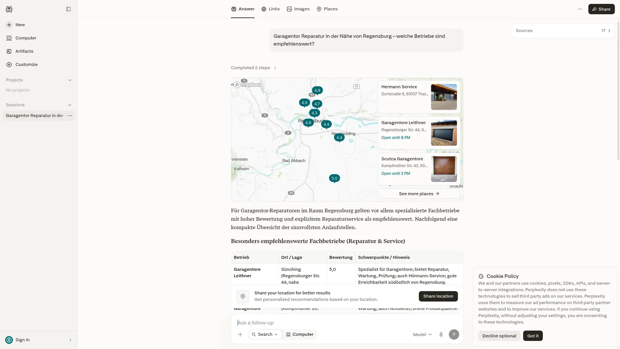Select the 4.8 marker next to route 93
This screenshot has height=349, width=620.
317,90
